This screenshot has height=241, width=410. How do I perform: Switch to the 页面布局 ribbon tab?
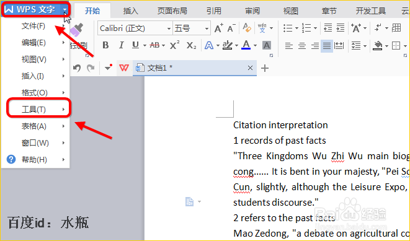click(172, 11)
